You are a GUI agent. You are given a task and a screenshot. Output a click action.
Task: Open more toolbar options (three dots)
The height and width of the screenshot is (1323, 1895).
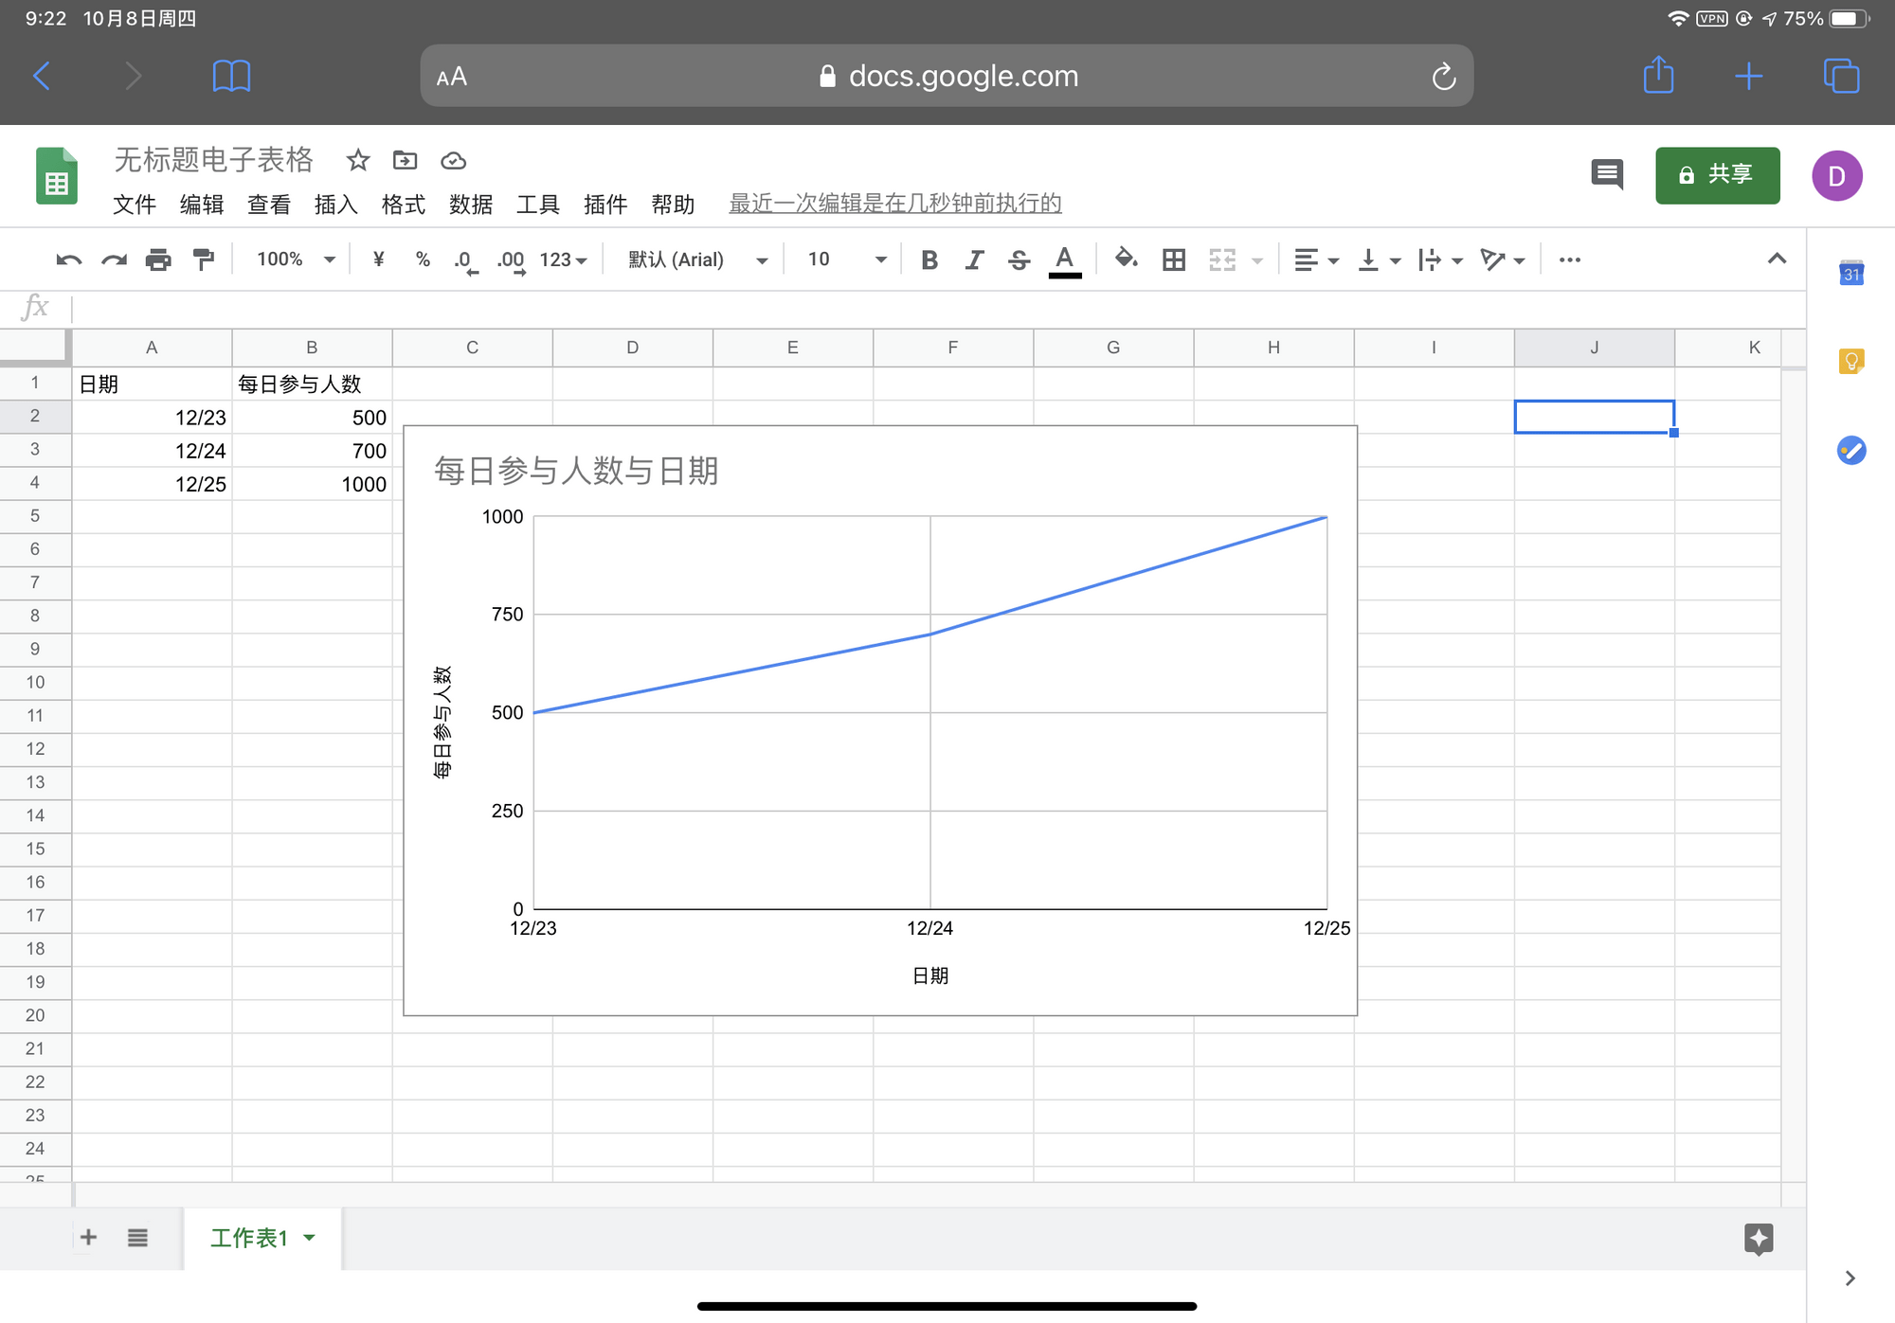(x=1569, y=259)
